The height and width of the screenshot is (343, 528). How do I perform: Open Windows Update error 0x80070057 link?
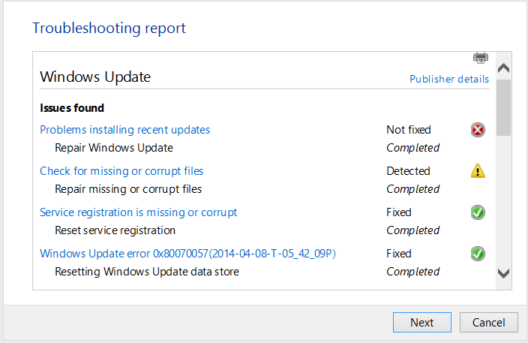[187, 254]
